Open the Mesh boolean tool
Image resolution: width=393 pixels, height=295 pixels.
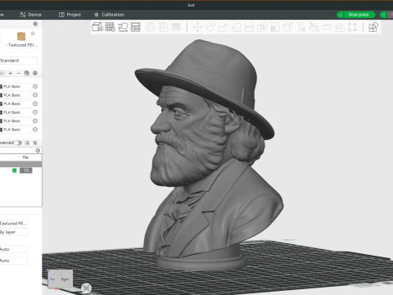[262, 27]
